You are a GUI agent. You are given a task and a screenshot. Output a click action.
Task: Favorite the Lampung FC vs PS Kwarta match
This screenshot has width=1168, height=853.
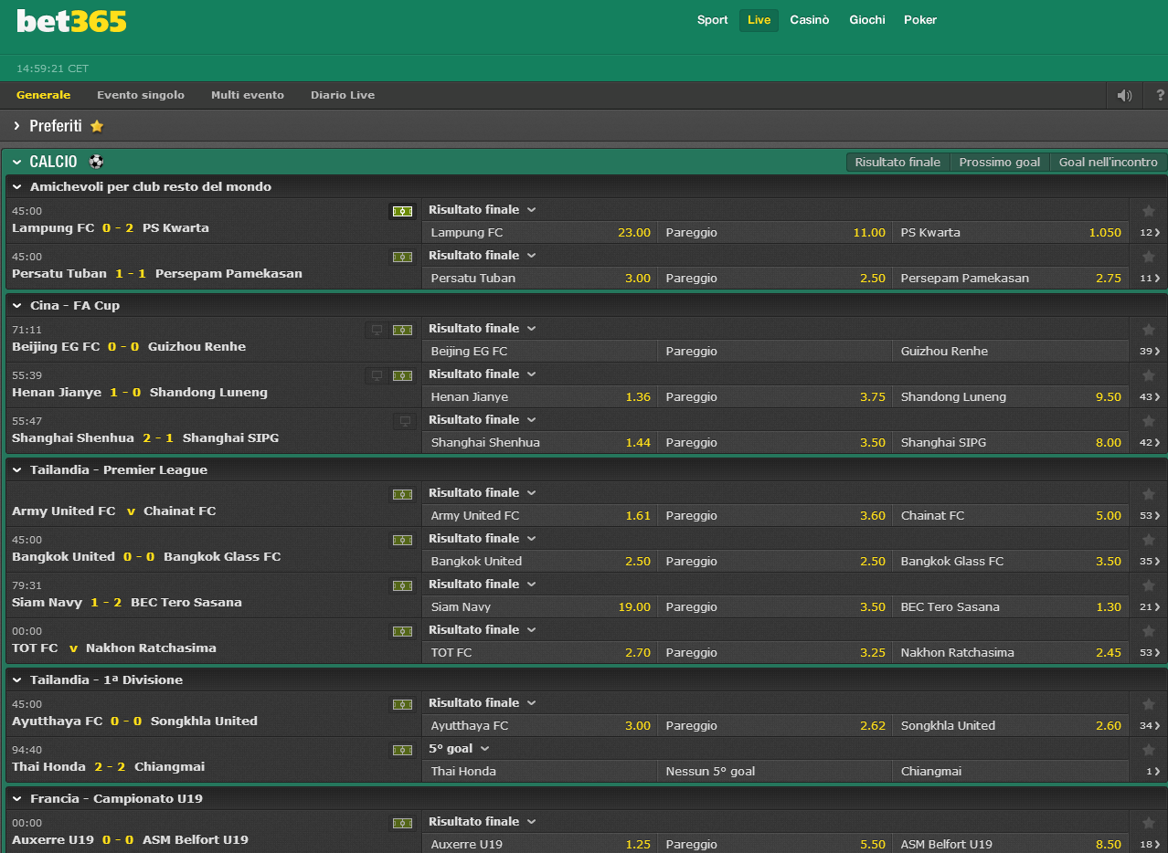pos(1148,211)
